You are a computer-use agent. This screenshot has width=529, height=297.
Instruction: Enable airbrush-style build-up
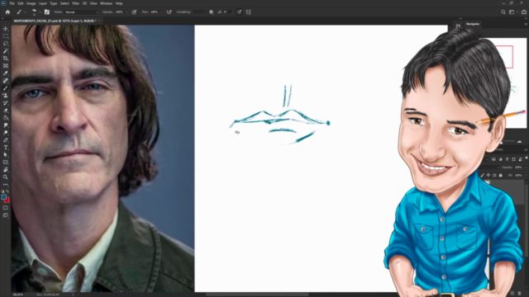tap(169, 12)
